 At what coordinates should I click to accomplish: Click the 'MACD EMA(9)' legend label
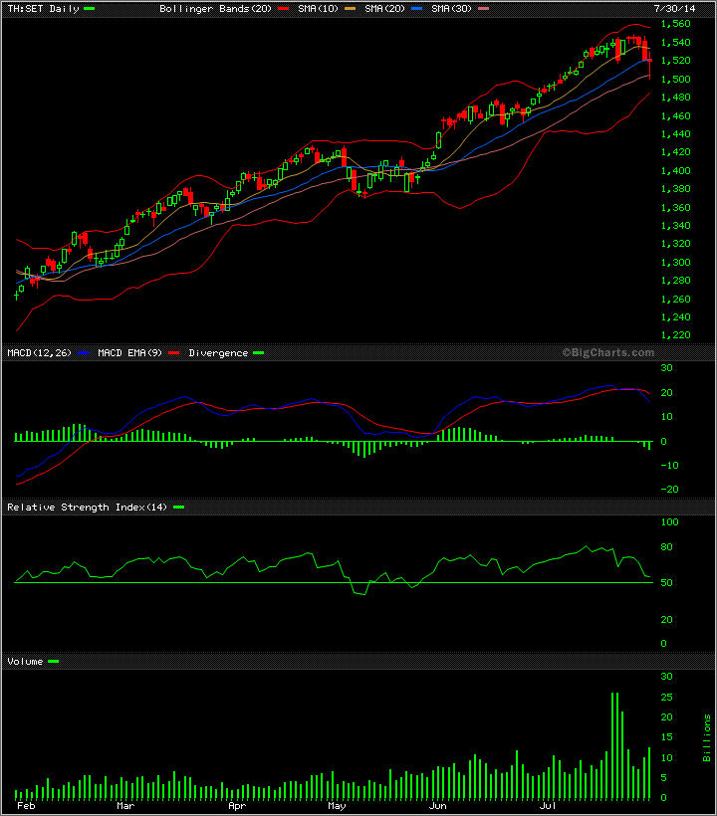click(x=130, y=353)
